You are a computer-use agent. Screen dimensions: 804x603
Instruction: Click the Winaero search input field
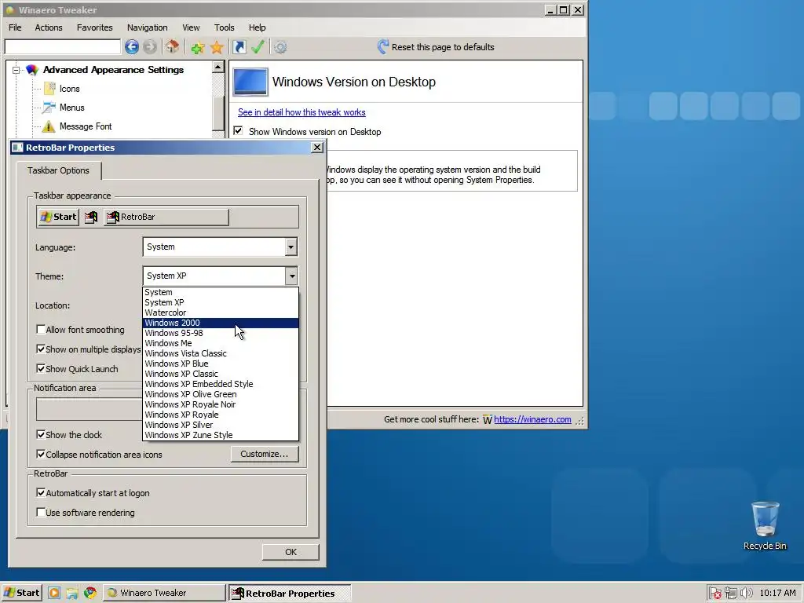(x=63, y=47)
